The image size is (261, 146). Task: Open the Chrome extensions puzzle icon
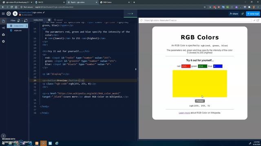[x=249, y=7]
